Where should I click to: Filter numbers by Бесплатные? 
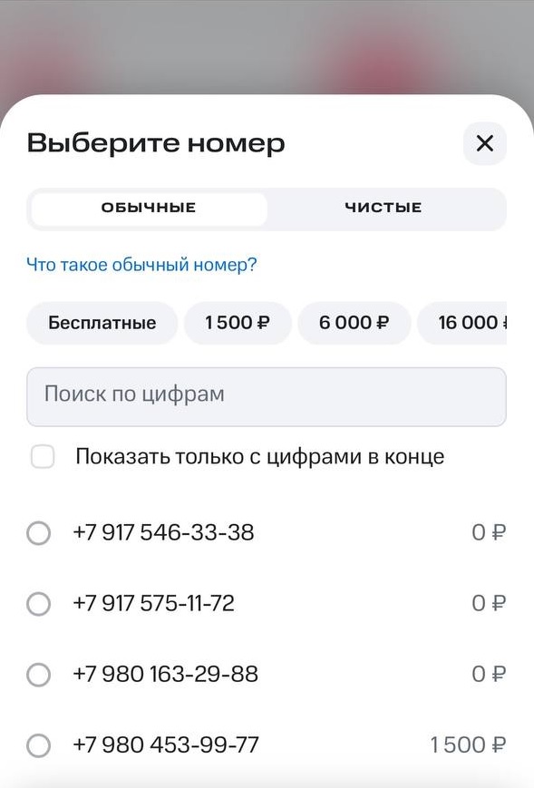point(101,323)
